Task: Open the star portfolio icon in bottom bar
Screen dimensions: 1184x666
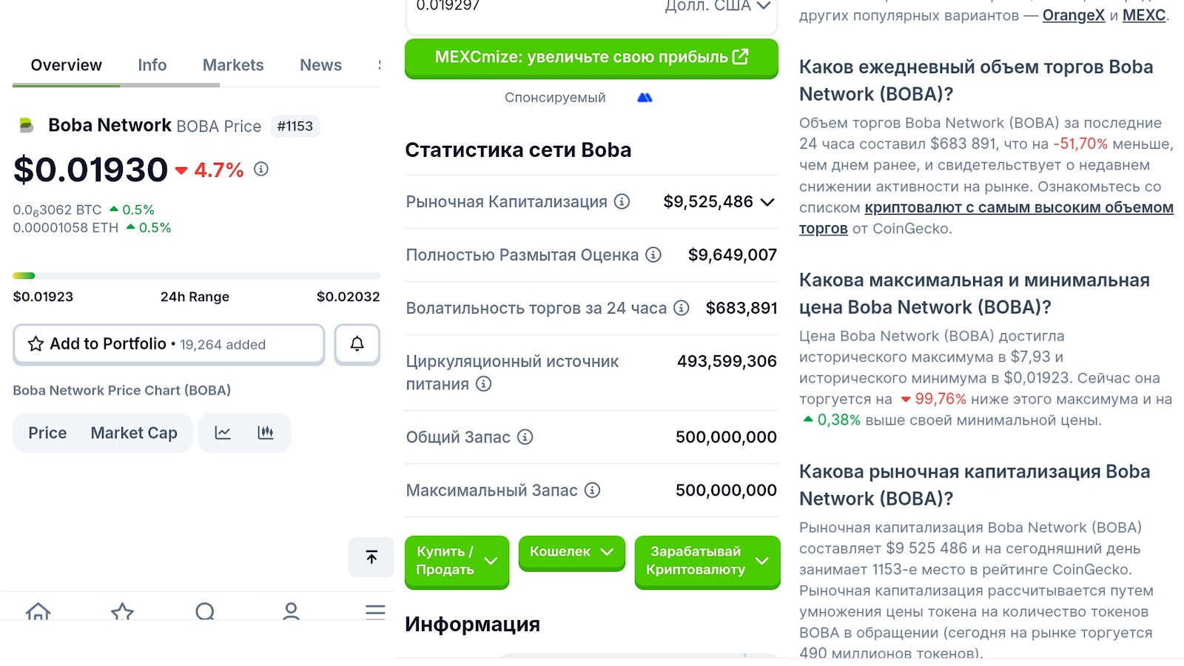Action: (x=122, y=611)
